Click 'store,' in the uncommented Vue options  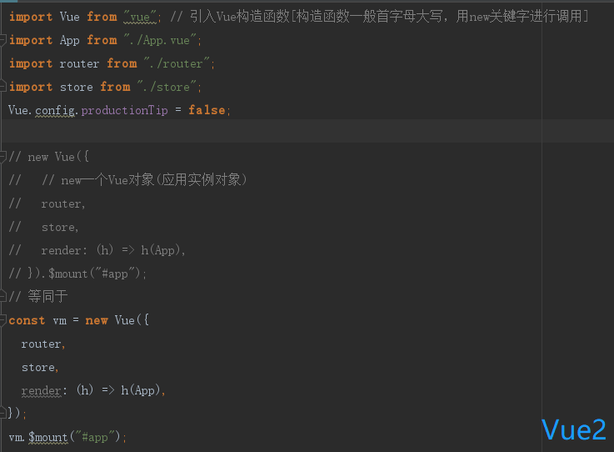coord(39,367)
